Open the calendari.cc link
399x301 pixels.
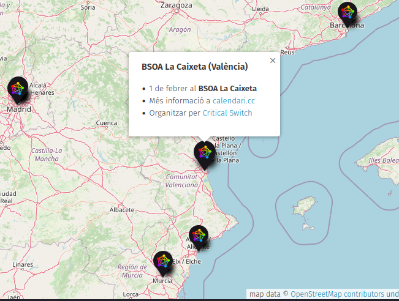coord(234,101)
